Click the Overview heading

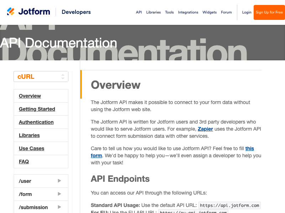click(115, 85)
